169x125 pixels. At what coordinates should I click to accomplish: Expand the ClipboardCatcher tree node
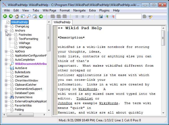pos(6,85)
